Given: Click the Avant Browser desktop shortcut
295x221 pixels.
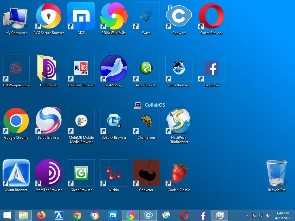Looking at the screenshot, I should click(16, 176).
